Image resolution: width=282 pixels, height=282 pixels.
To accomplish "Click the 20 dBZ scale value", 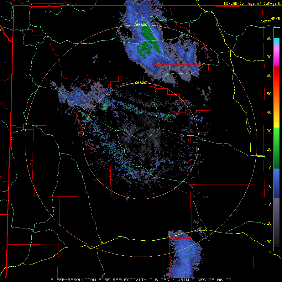I will tap(269, 149).
